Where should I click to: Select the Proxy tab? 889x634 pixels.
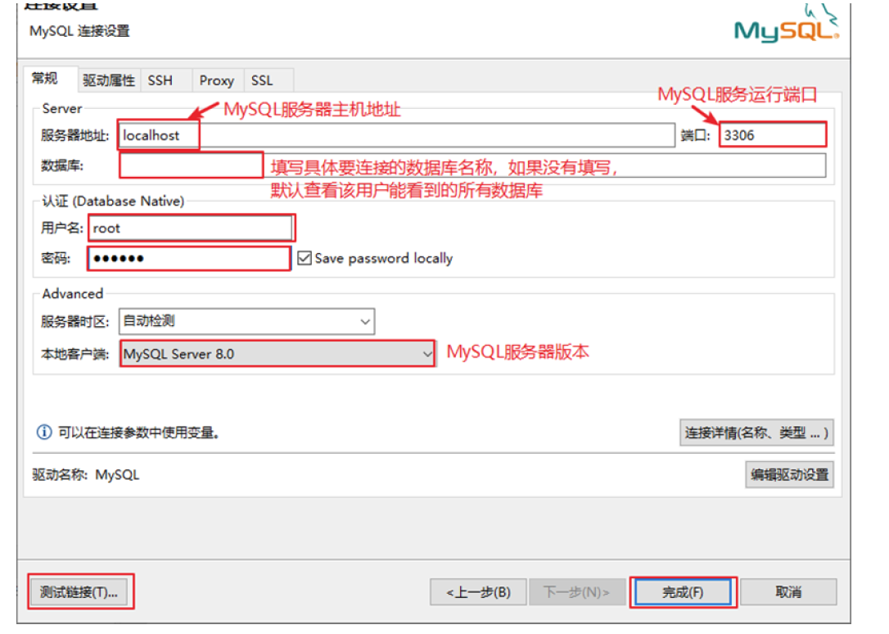[x=217, y=80]
